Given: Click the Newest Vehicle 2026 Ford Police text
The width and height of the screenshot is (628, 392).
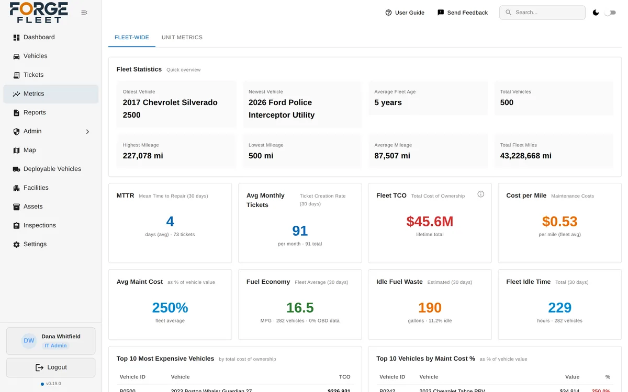Looking at the screenshot, I should click(x=282, y=109).
